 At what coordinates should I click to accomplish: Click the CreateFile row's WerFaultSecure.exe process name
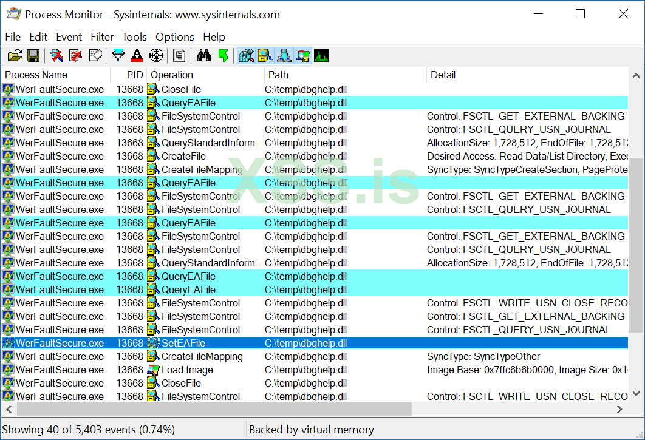tap(60, 156)
